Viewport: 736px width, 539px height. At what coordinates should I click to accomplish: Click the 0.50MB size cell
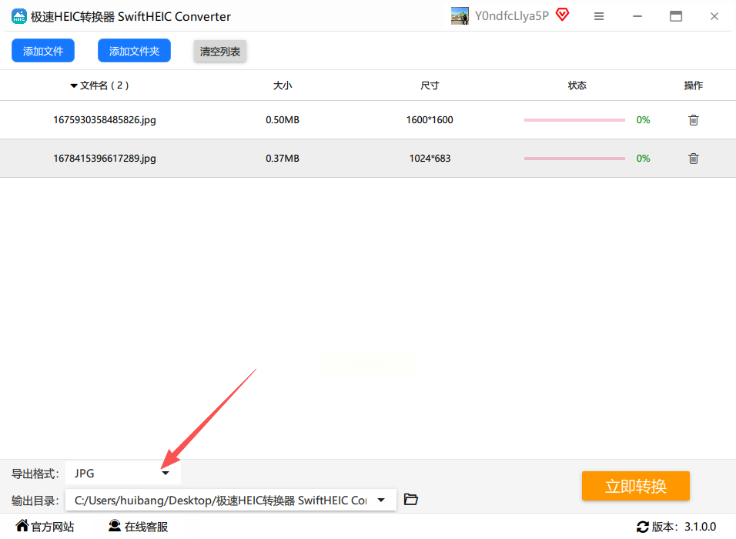[x=283, y=120]
